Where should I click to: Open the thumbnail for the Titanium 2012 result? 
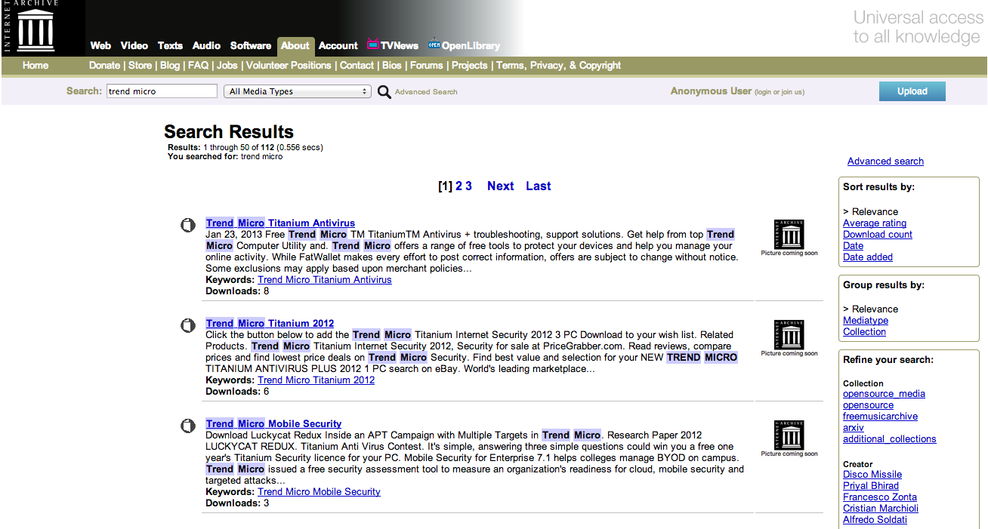[789, 338]
